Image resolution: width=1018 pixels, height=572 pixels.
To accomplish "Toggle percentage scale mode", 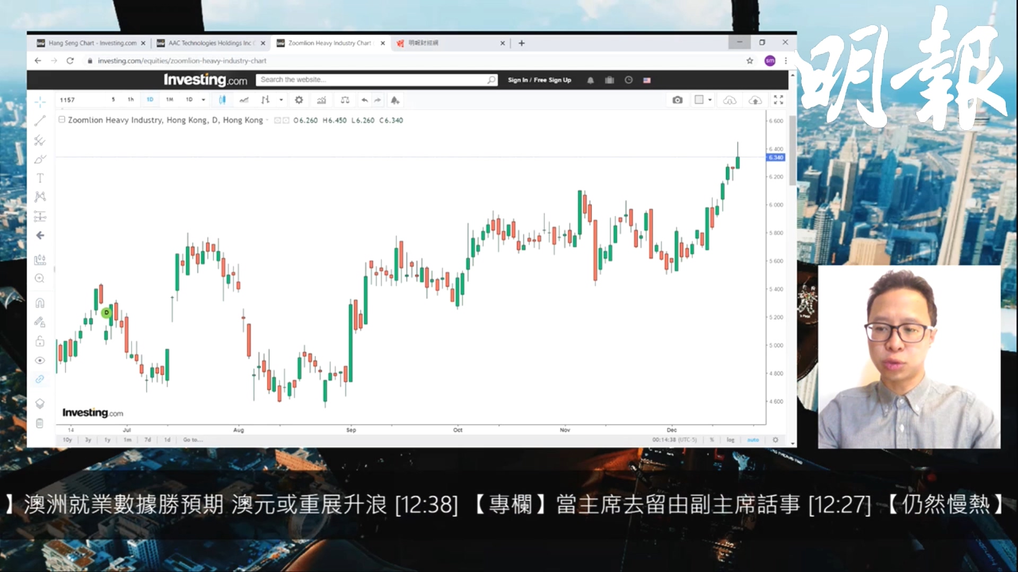I will [712, 440].
